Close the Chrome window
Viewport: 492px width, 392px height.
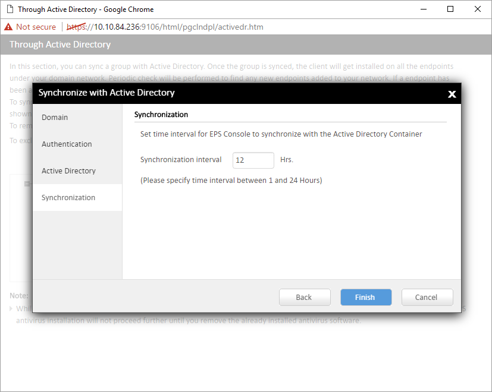478,9
